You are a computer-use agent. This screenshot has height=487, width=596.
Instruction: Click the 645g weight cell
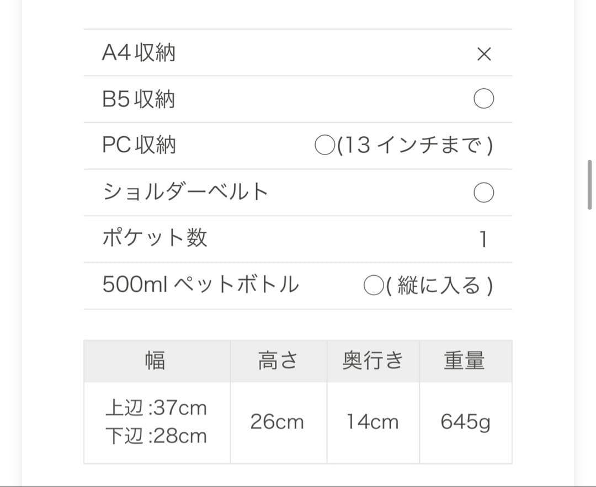coord(465,422)
